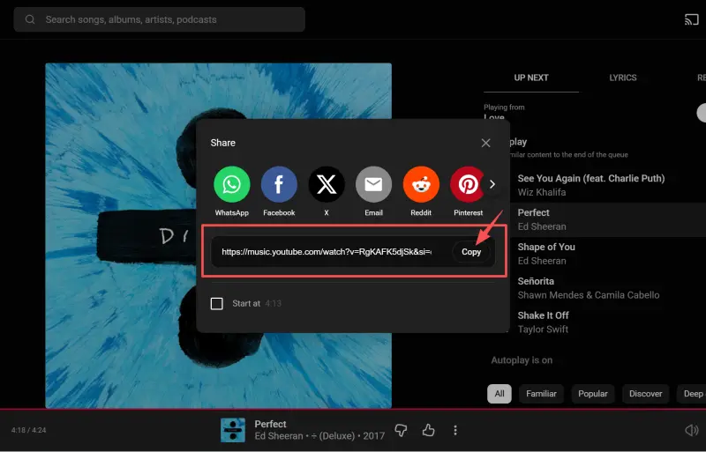Select the Familiar filter chip
The width and height of the screenshot is (706, 452).
pos(541,394)
